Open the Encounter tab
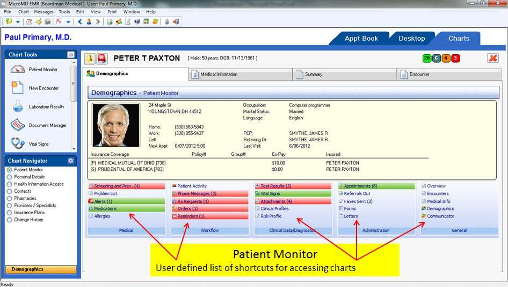508x287 pixels. coord(449,74)
